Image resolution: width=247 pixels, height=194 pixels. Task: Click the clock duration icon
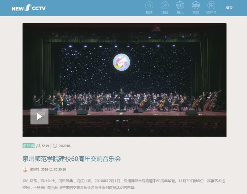[55, 146]
